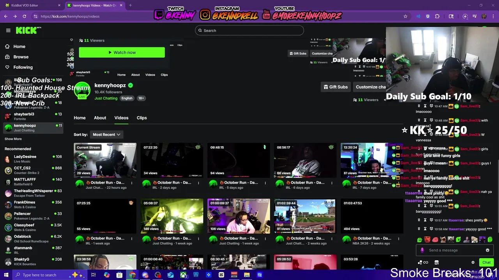Open the 09:48:15 video thumbnail
Viewport: 499px width, 280px height.
[x=238, y=160]
